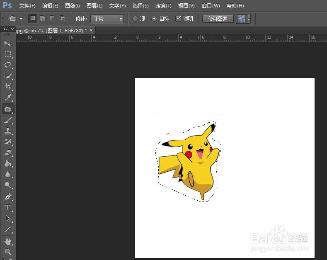Image resolution: width=327 pixels, height=260 pixels.
Task: Open the 修补 mode dropdown showing 正常
Action: (107, 19)
